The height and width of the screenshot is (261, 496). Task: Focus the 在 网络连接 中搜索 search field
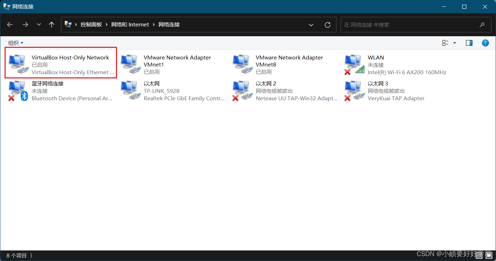[416, 25]
